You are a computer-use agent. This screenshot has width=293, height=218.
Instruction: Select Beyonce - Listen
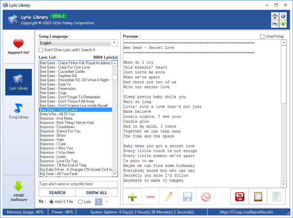click(x=76, y=157)
